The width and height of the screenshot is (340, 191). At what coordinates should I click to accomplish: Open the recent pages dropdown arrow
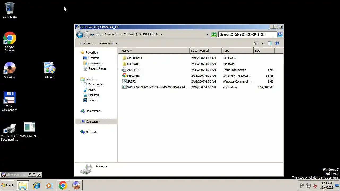click(x=92, y=35)
